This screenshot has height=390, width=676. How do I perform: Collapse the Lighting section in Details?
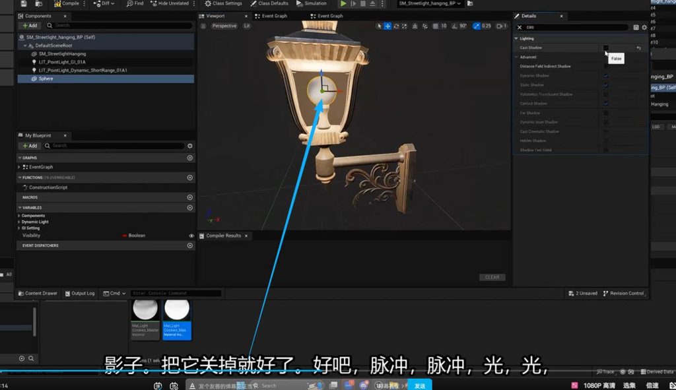(516, 38)
